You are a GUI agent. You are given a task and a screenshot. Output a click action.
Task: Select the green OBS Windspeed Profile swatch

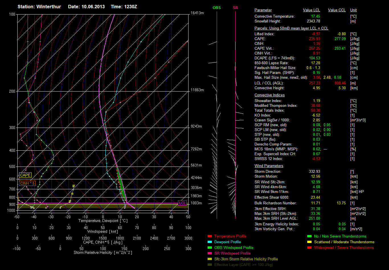[210, 248]
